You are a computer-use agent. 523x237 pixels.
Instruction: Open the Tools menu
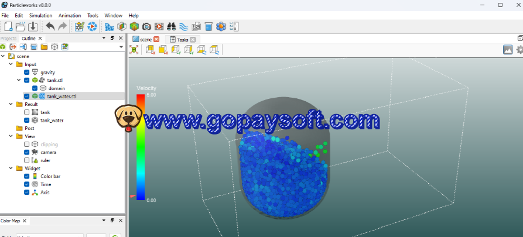(93, 15)
